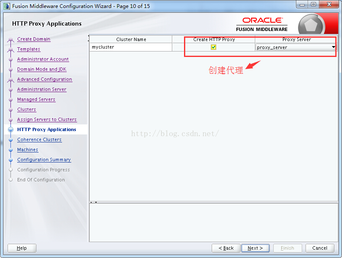Click the Templates step node icon
Viewport: 342px width, 258px height.
11,49
